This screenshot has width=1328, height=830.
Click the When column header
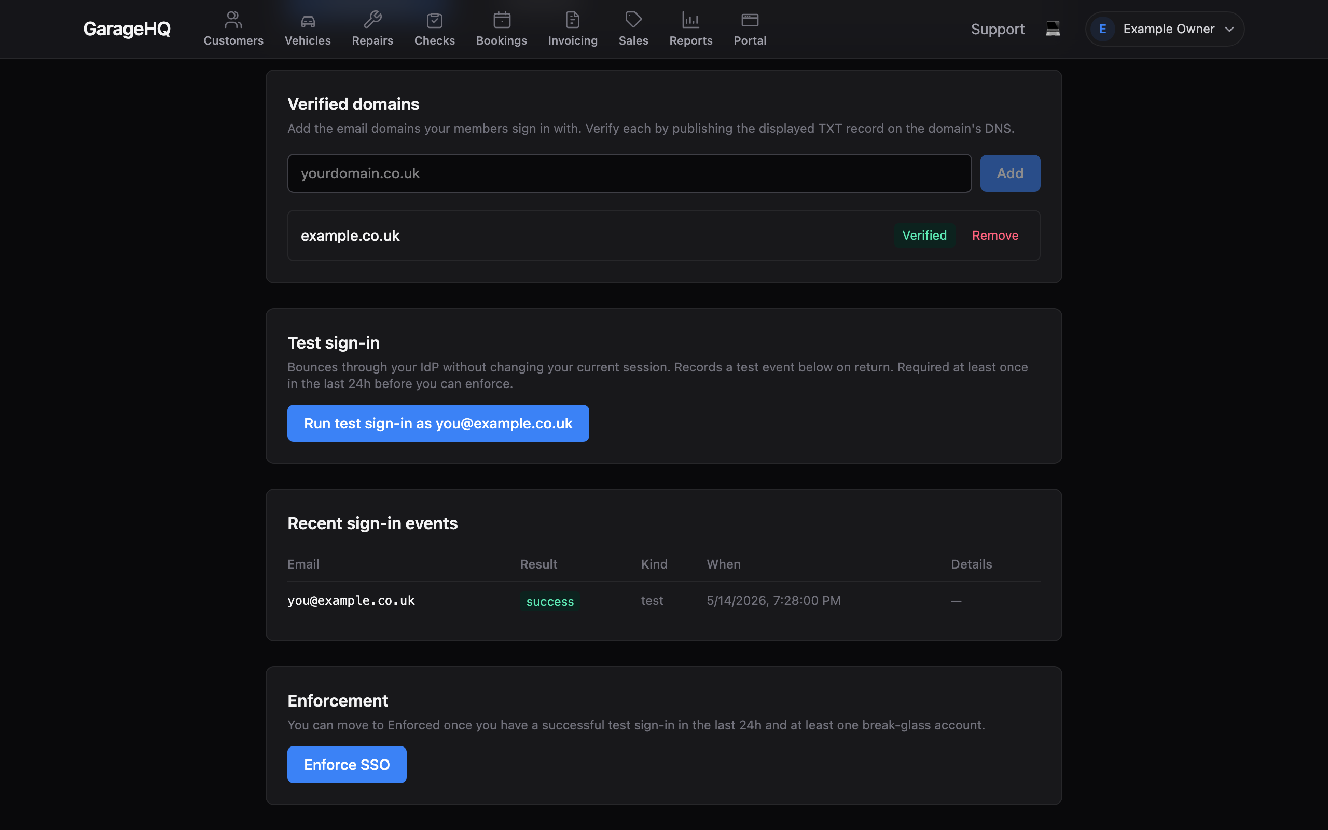(x=723, y=564)
